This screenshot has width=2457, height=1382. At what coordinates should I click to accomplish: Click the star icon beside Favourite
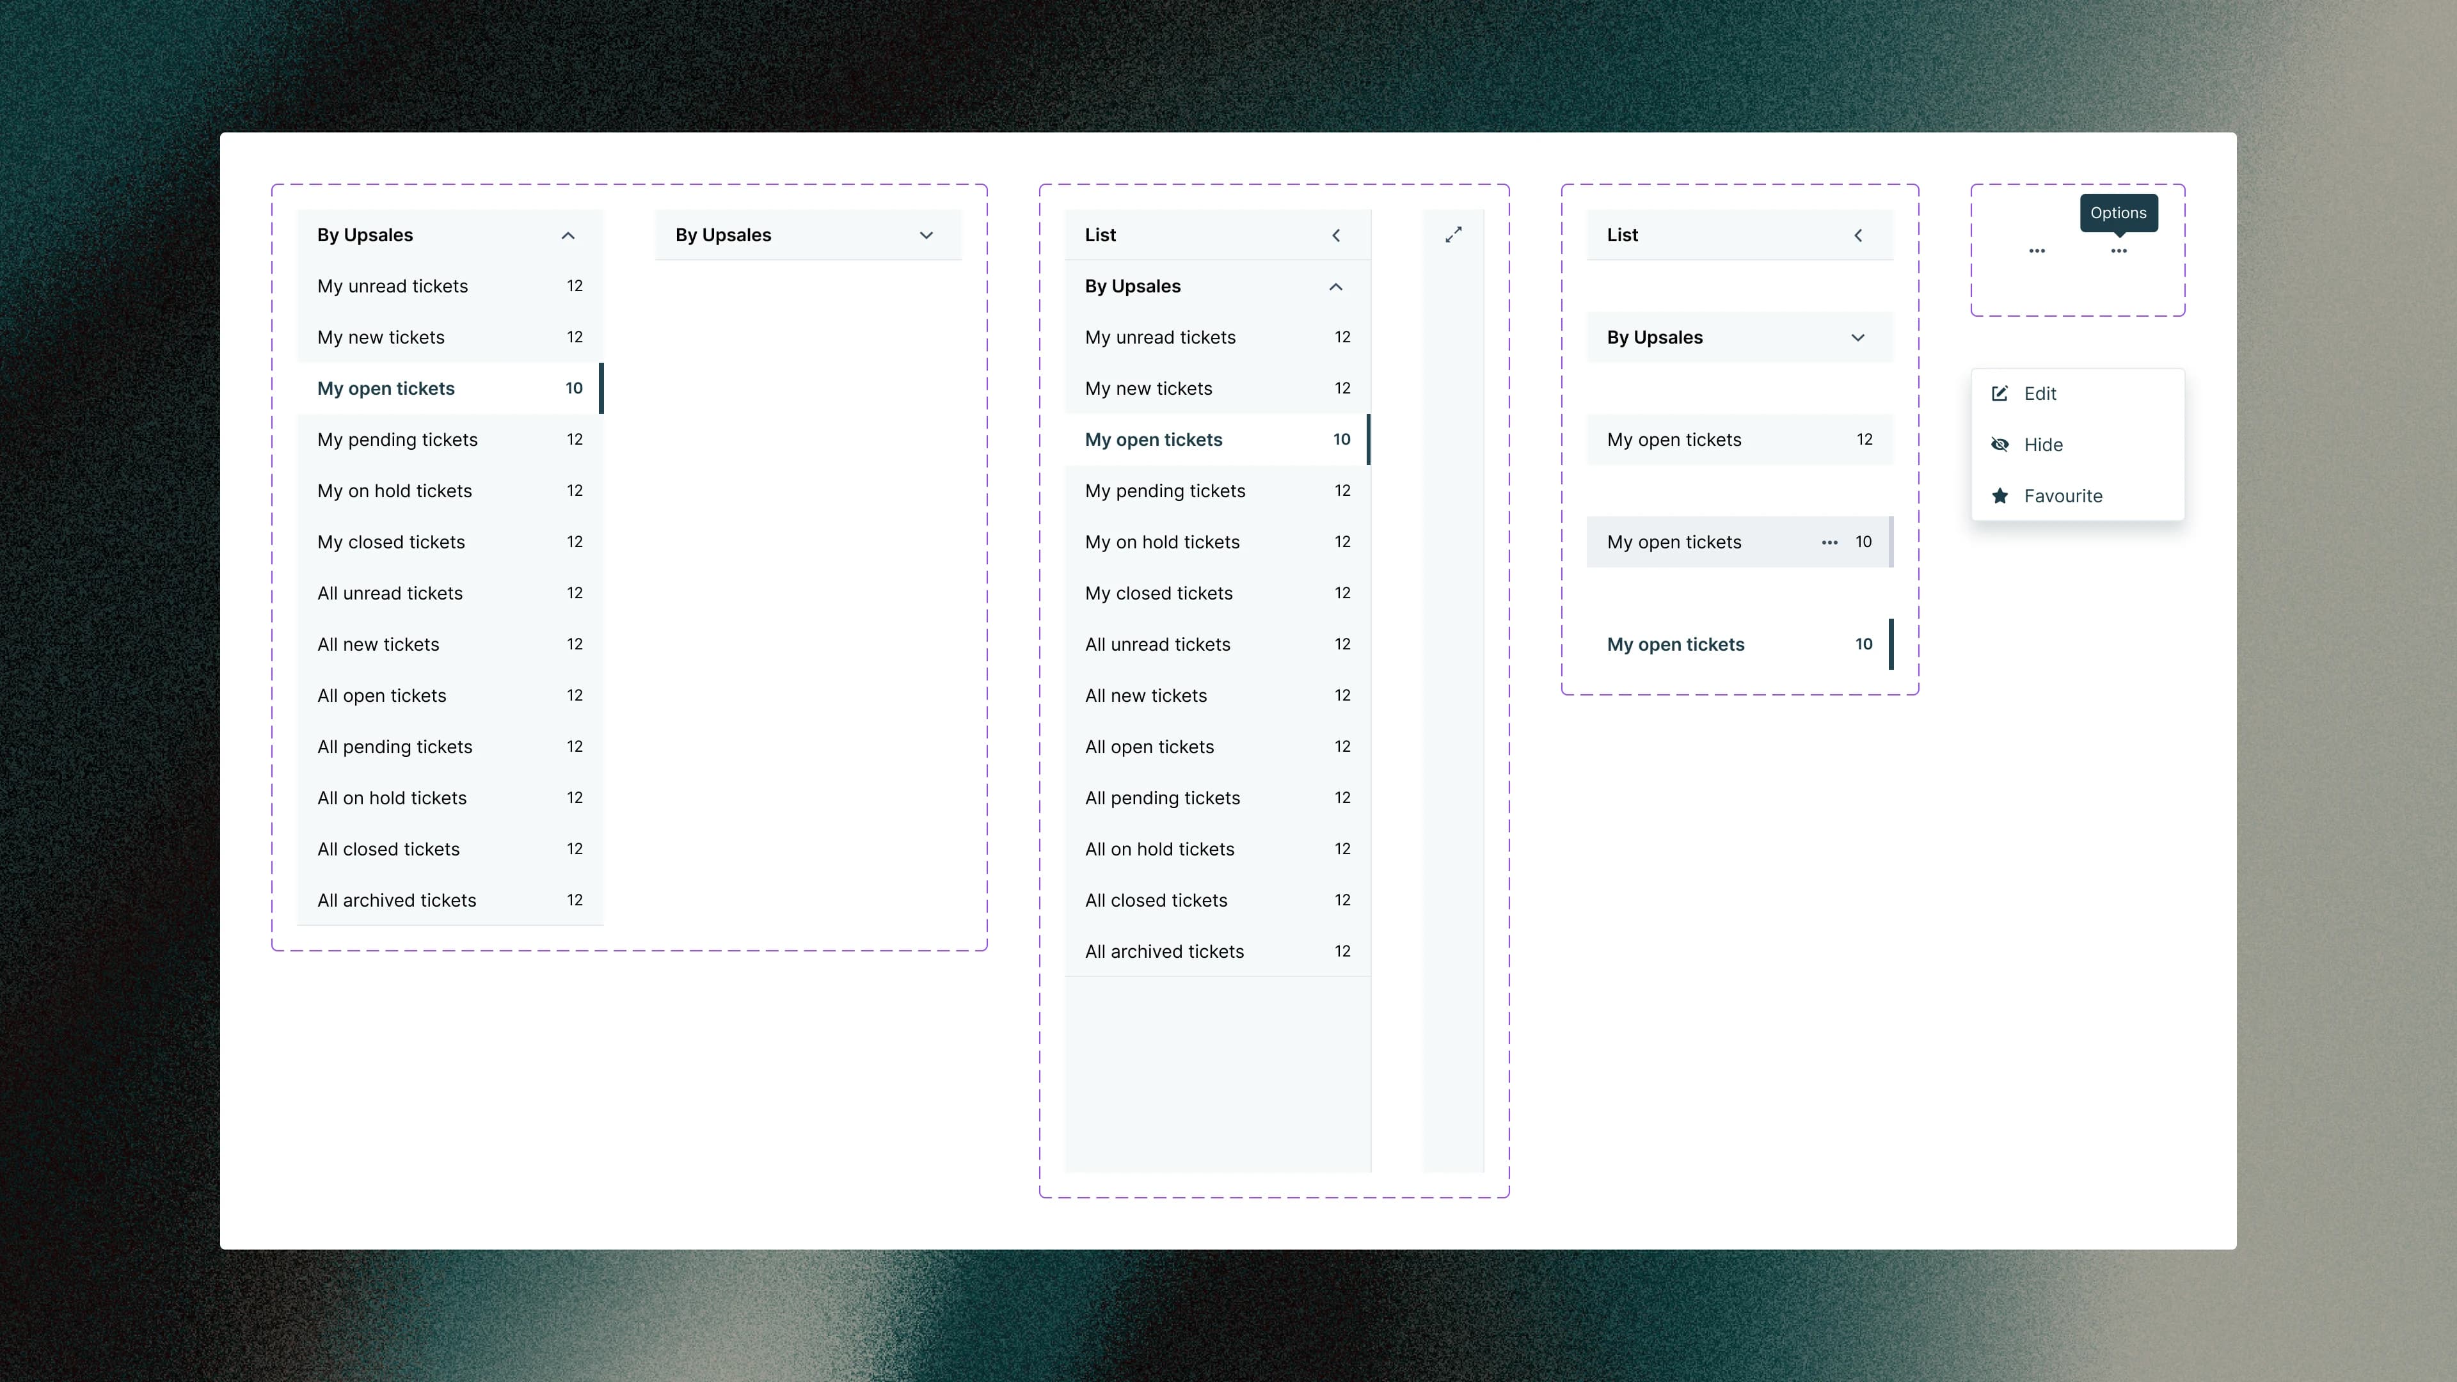pyautogui.click(x=2000, y=495)
